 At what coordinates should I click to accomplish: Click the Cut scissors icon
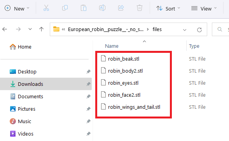pos(46,8)
